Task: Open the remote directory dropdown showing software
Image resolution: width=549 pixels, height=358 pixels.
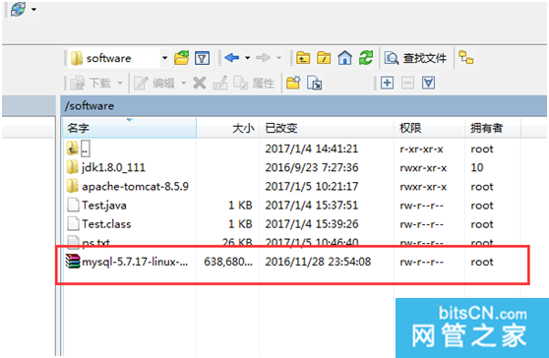Action: [119, 58]
